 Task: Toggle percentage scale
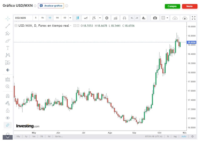click(x=168, y=136)
